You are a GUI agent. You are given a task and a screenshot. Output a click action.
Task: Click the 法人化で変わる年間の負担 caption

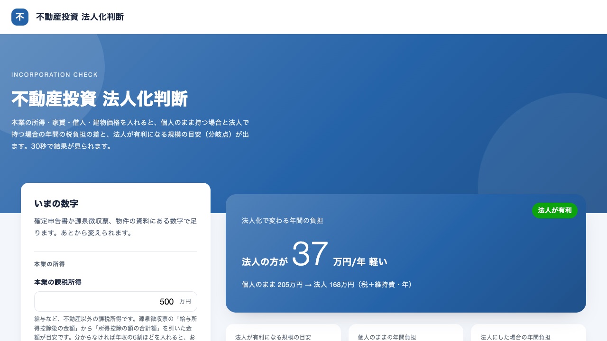(x=283, y=221)
